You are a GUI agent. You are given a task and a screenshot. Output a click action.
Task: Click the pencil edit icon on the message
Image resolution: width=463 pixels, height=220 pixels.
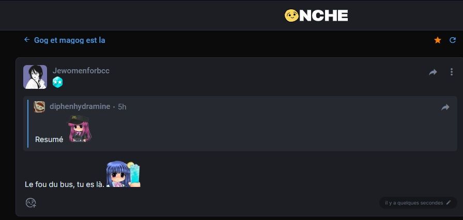pos(449,203)
